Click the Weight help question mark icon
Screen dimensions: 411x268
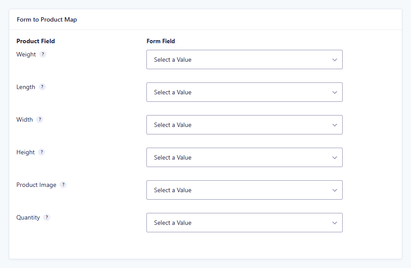point(43,54)
